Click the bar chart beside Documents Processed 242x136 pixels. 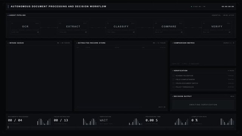(x=44, y=122)
